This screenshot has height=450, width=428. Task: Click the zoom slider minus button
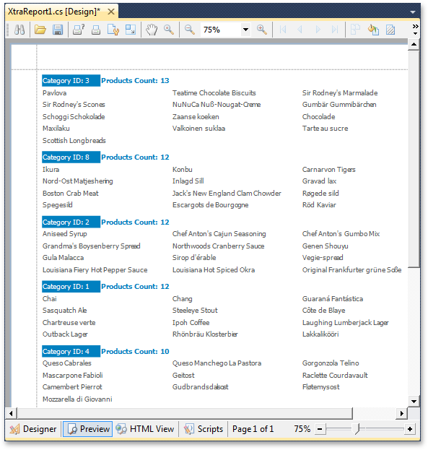[x=320, y=429]
